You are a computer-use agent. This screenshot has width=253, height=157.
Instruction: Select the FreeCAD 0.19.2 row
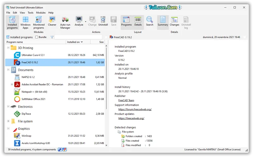click(x=55, y=62)
